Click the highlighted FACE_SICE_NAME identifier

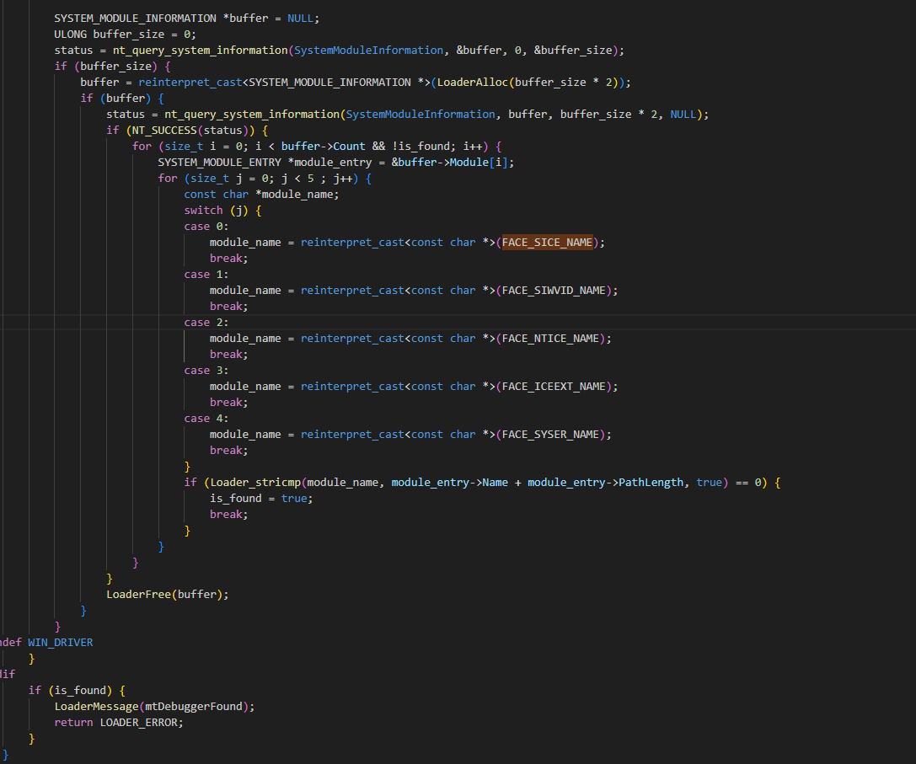548,243
